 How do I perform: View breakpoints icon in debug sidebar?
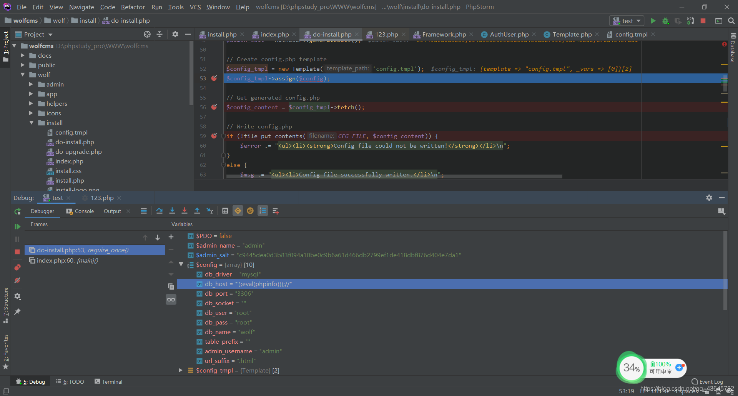click(17, 267)
